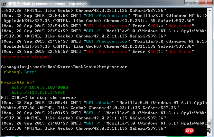Click the red 'http-server stopped.' message
This screenshot has height=137, width=214.
tap(27, 57)
